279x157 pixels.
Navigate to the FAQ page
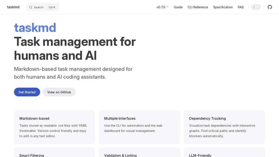241,7
